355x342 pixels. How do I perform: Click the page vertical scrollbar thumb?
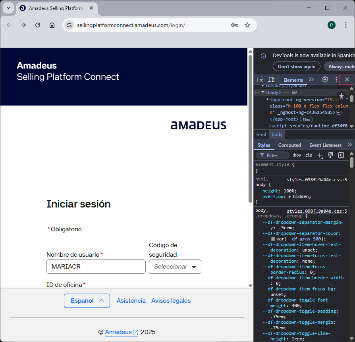(250, 129)
